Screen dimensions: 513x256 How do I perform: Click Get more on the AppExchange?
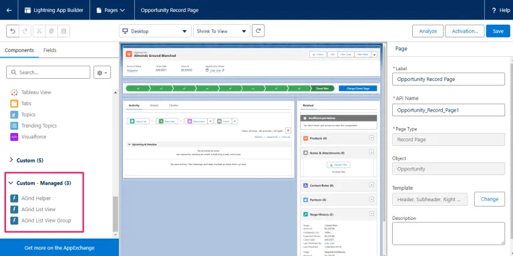[59, 247]
